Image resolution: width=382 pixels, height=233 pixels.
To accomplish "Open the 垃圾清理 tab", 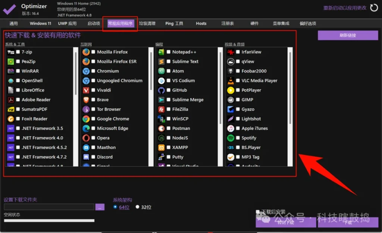I will click(147, 23).
